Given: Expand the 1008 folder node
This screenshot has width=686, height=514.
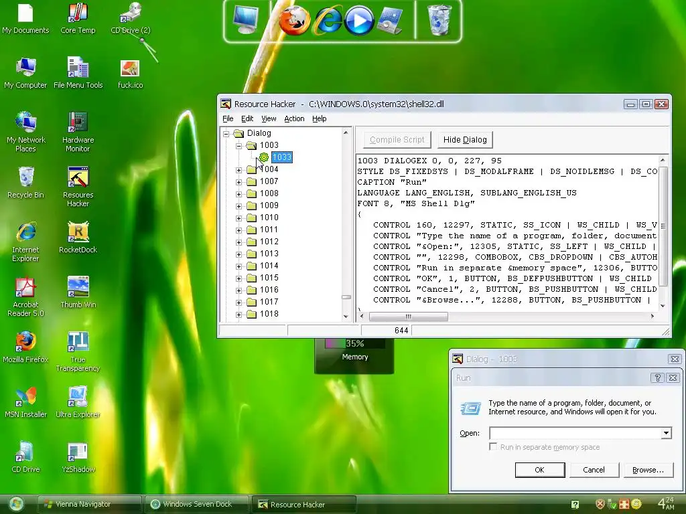Looking at the screenshot, I should click(x=239, y=194).
